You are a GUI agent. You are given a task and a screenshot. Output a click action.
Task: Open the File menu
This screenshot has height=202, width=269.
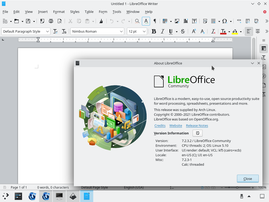tap(5, 12)
